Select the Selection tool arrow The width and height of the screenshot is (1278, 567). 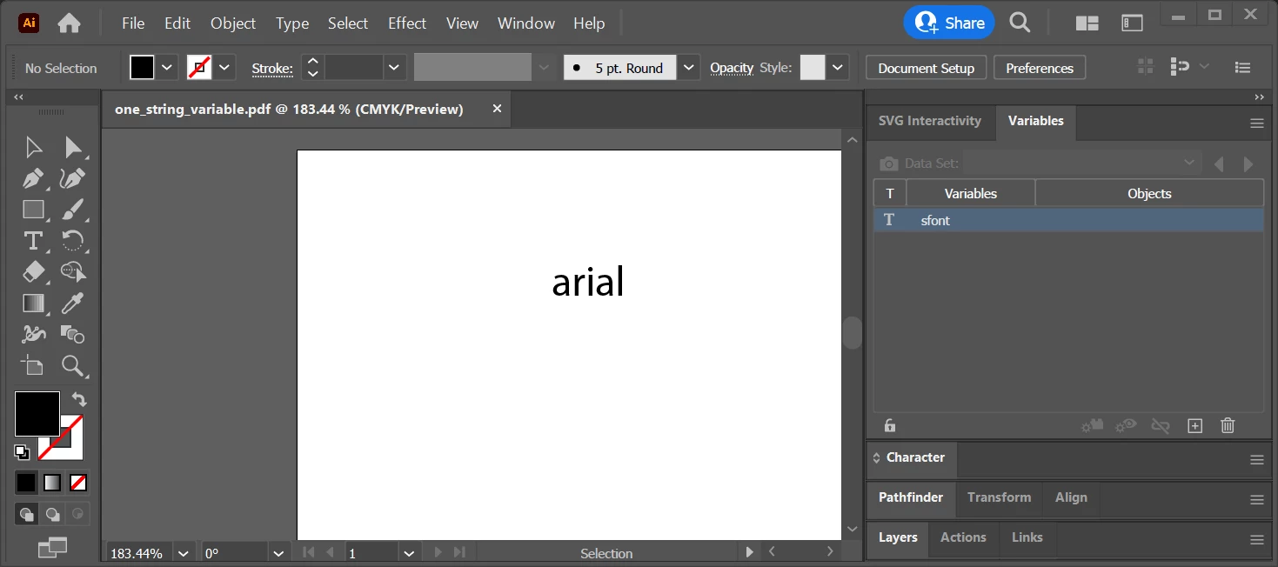(x=33, y=148)
